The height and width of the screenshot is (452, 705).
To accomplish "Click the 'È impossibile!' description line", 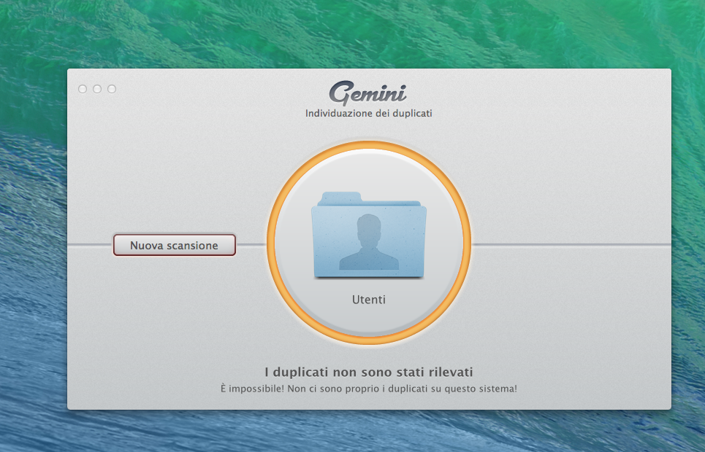I will (x=369, y=389).
